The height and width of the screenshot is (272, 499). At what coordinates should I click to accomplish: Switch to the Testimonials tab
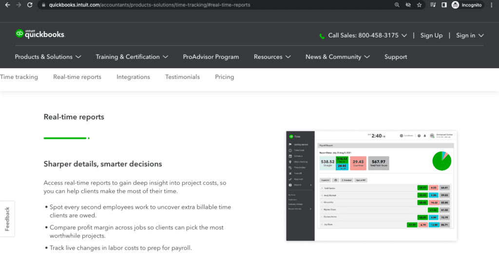tap(182, 77)
